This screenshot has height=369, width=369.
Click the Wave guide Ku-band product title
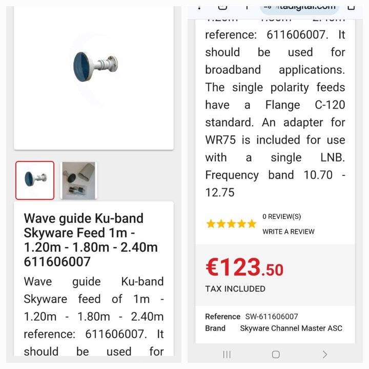(91, 240)
